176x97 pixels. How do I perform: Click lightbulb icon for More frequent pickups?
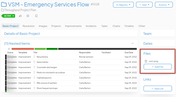point(34,88)
